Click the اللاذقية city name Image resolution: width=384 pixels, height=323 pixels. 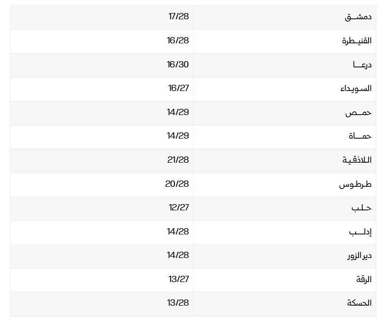[356, 160]
